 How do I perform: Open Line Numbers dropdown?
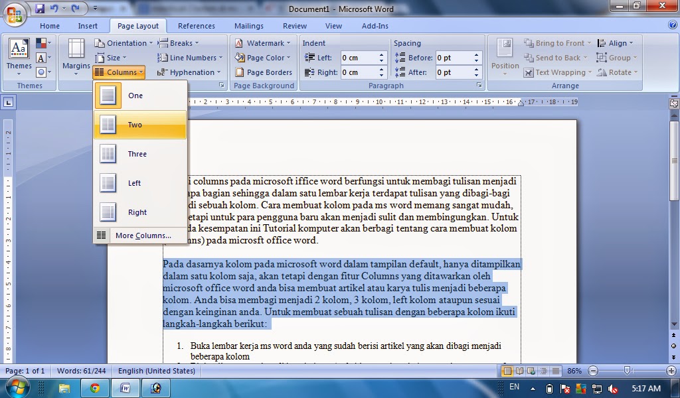[190, 58]
